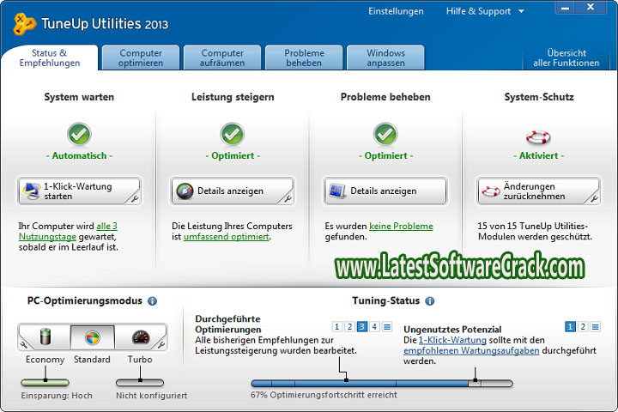Click the green checkmark under Probleme beheben

click(x=385, y=134)
